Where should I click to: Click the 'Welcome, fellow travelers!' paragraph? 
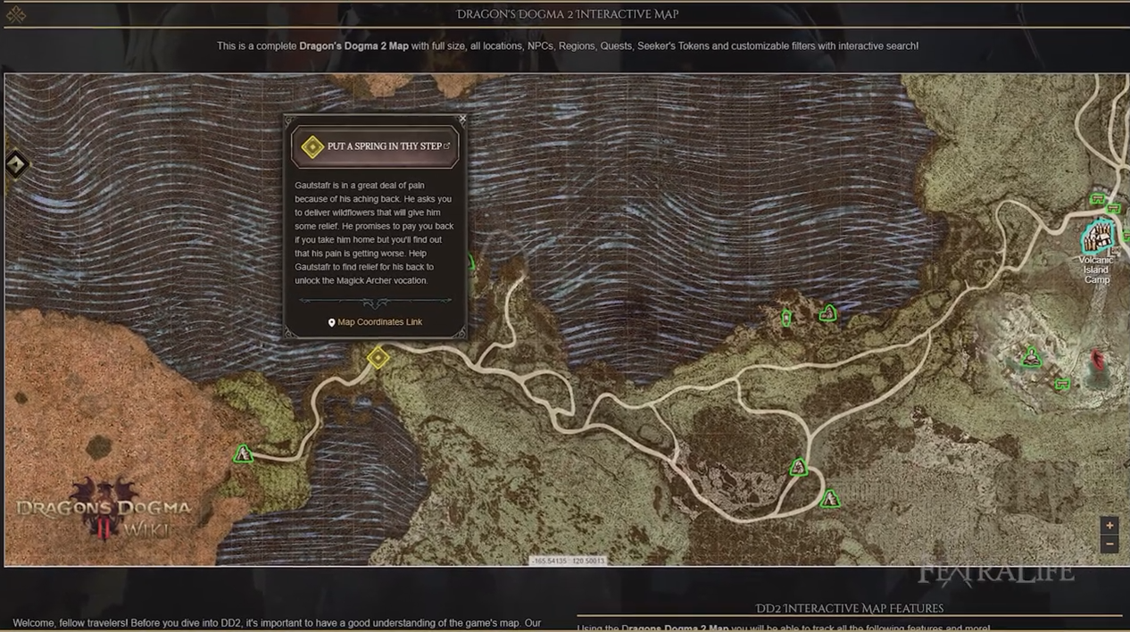point(277,623)
